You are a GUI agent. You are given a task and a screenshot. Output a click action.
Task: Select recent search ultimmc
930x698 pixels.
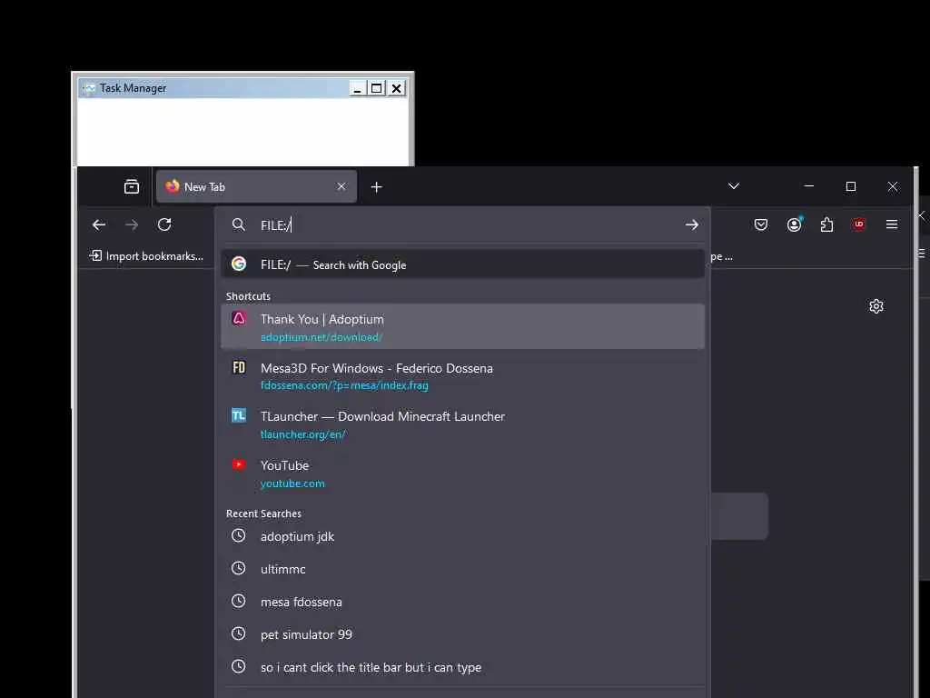[x=462, y=569]
